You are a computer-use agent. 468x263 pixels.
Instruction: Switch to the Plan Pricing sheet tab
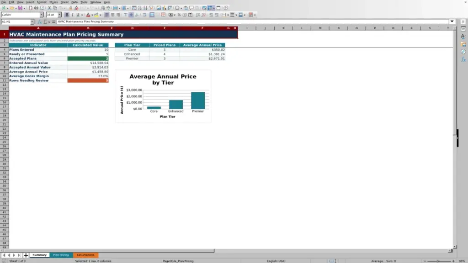[x=61, y=255]
